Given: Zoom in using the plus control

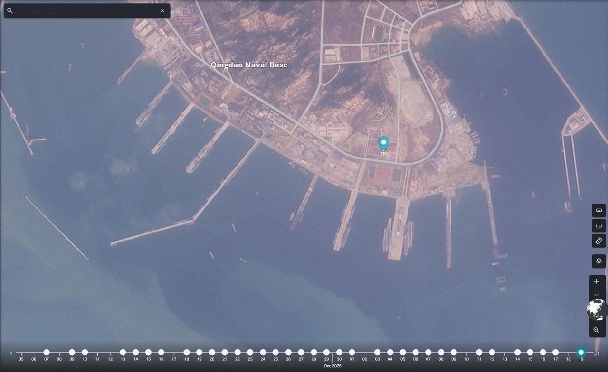Looking at the screenshot, I should 597,281.
